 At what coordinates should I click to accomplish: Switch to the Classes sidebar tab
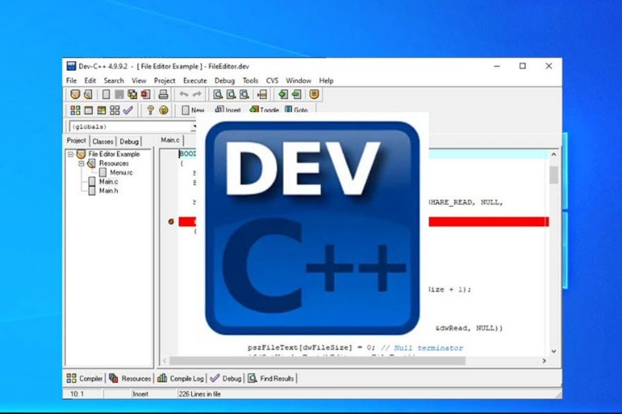click(103, 141)
